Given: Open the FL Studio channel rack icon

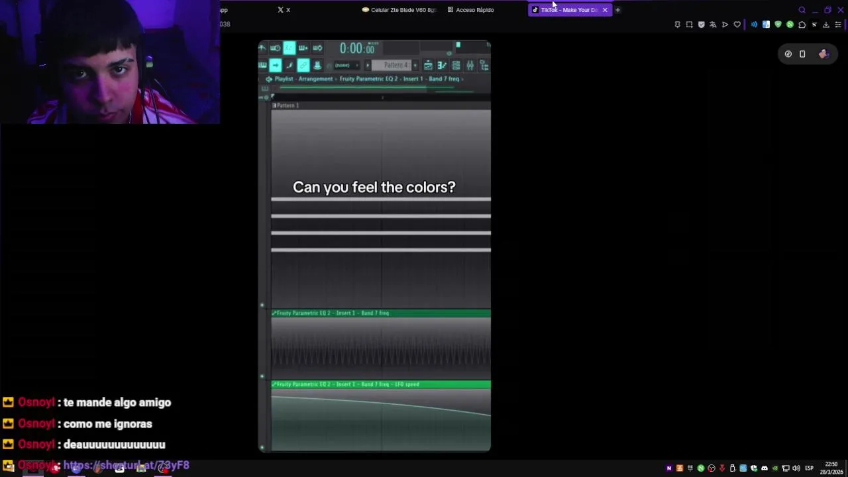Looking at the screenshot, I should (456, 65).
